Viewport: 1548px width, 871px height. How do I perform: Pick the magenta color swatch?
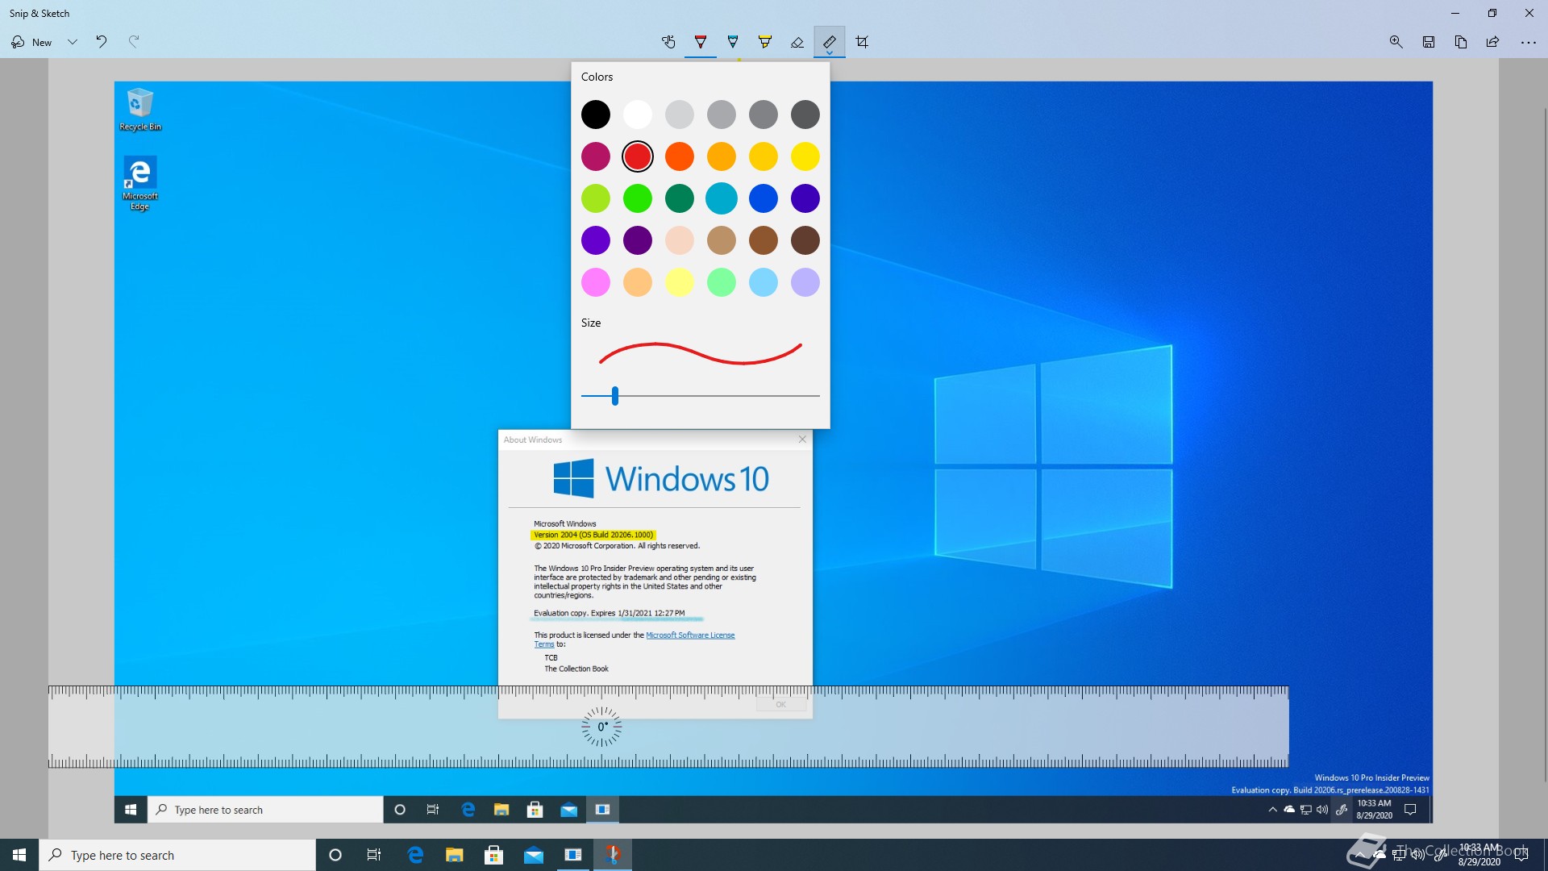coord(596,156)
